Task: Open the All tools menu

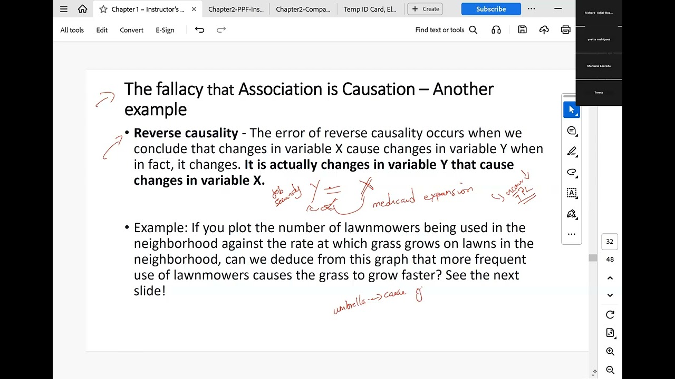Action: tap(72, 30)
